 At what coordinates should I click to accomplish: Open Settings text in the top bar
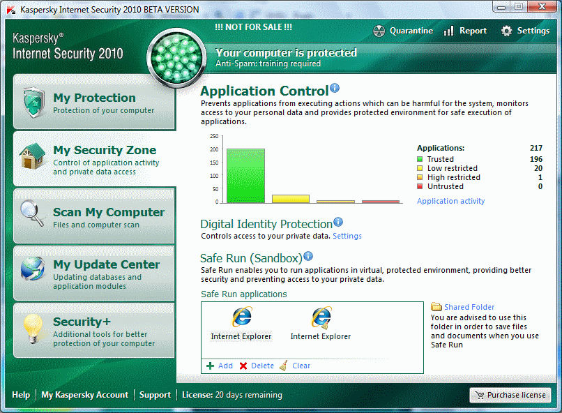pos(533,31)
